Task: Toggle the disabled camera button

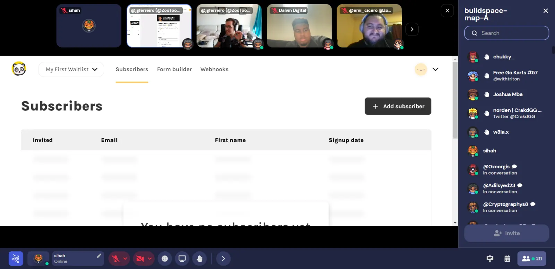Action: (140, 259)
